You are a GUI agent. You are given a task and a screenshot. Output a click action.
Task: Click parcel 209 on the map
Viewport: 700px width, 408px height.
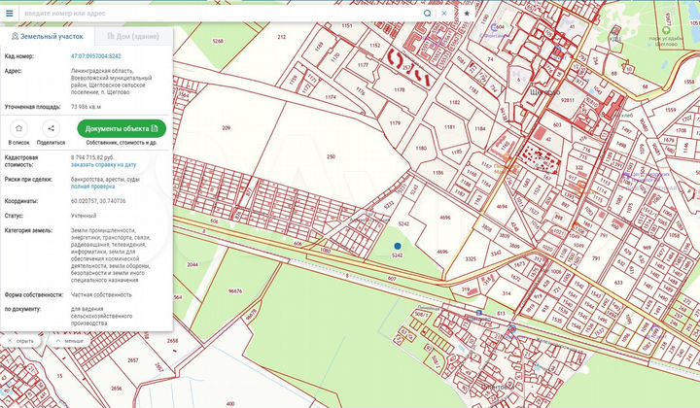pos(226,128)
